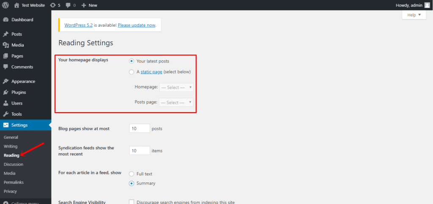This screenshot has width=433, height=204.
Task: Click the Posts pushpin icon
Action: pyautogui.click(x=5, y=34)
